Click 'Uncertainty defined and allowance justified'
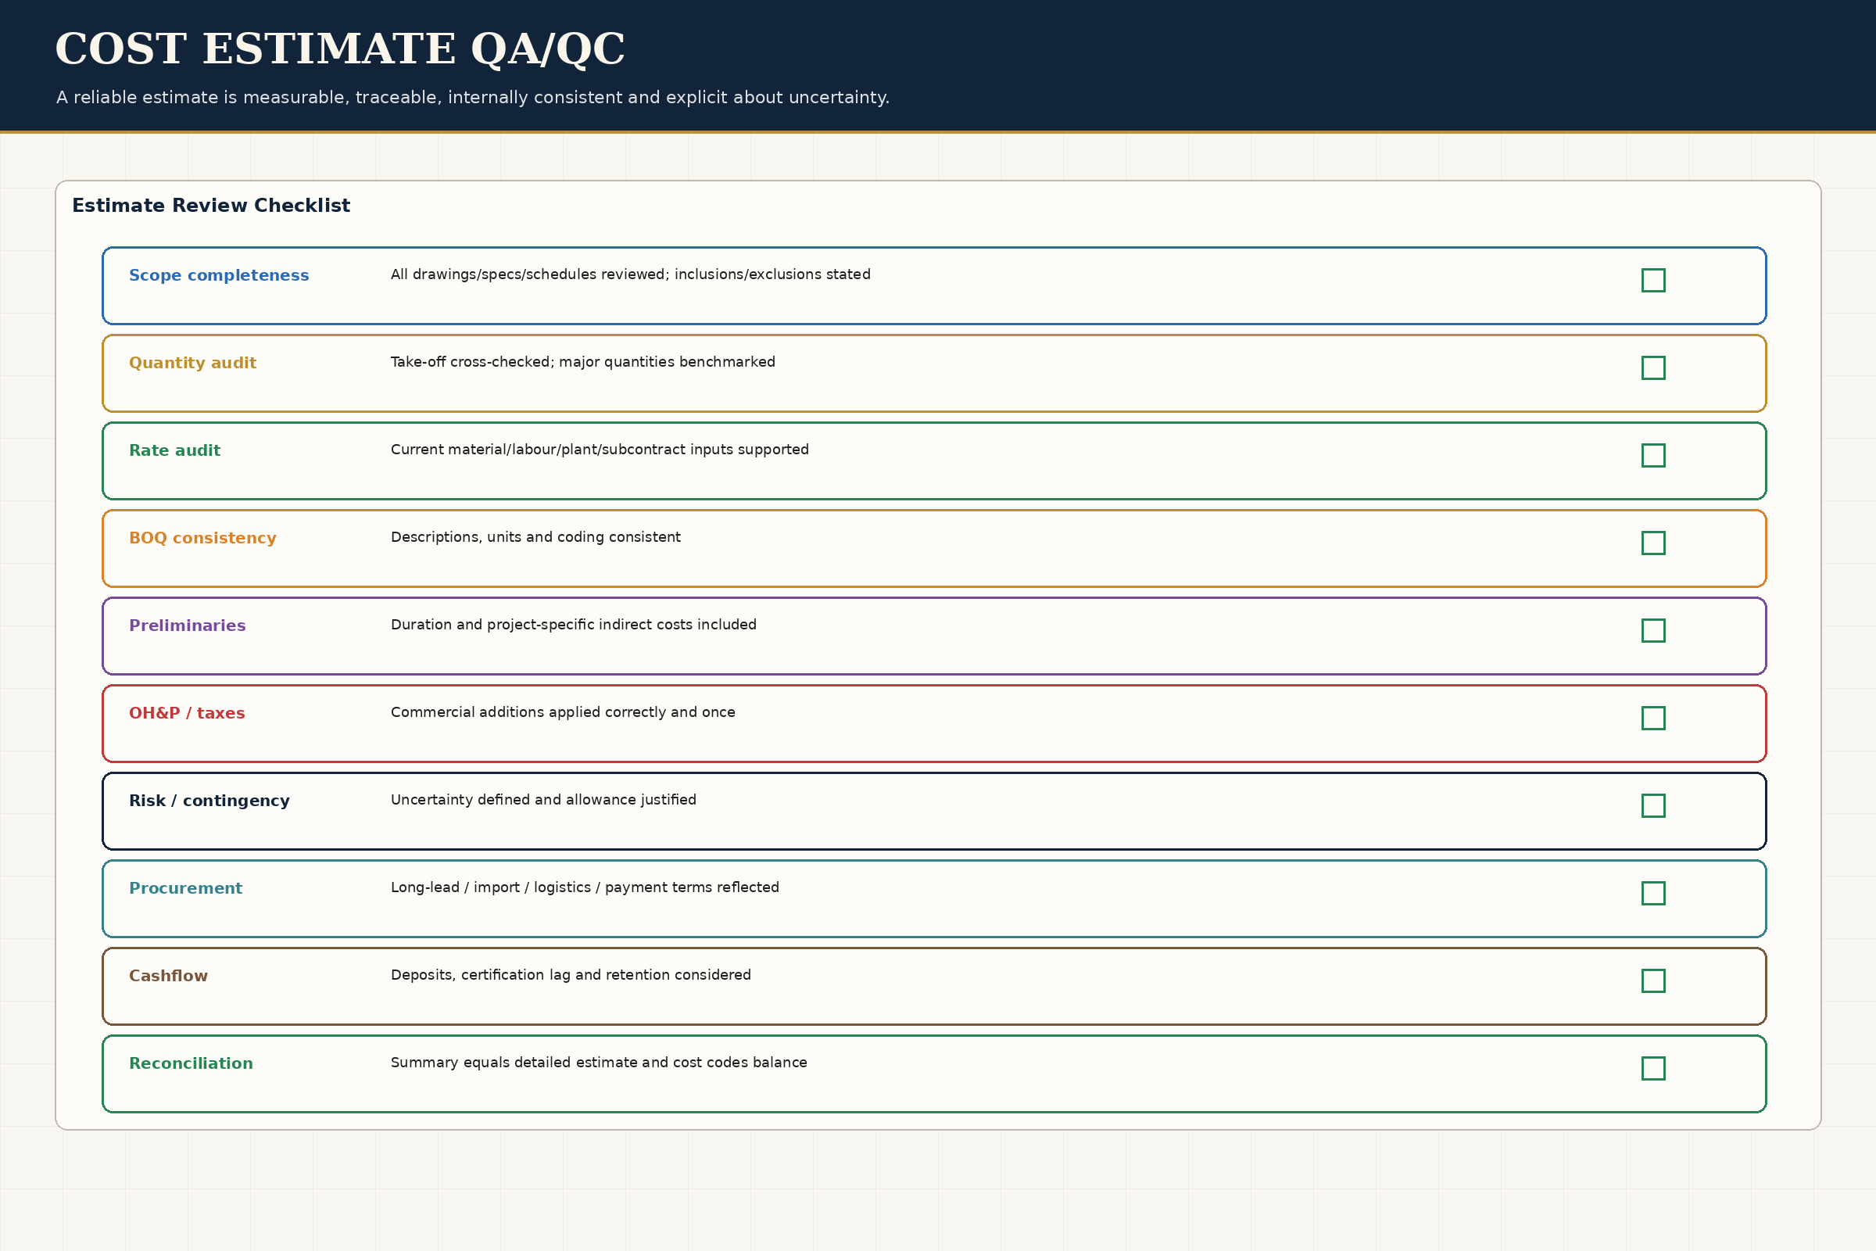 (543, 800)
